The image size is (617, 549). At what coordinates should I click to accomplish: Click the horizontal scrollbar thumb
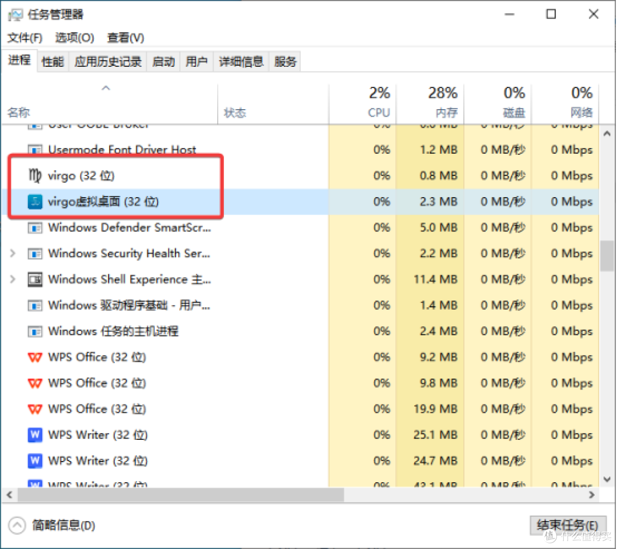[181, 495]
